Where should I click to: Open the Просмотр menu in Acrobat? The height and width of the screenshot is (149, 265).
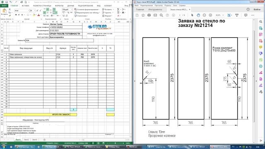(x=159, y=5)
